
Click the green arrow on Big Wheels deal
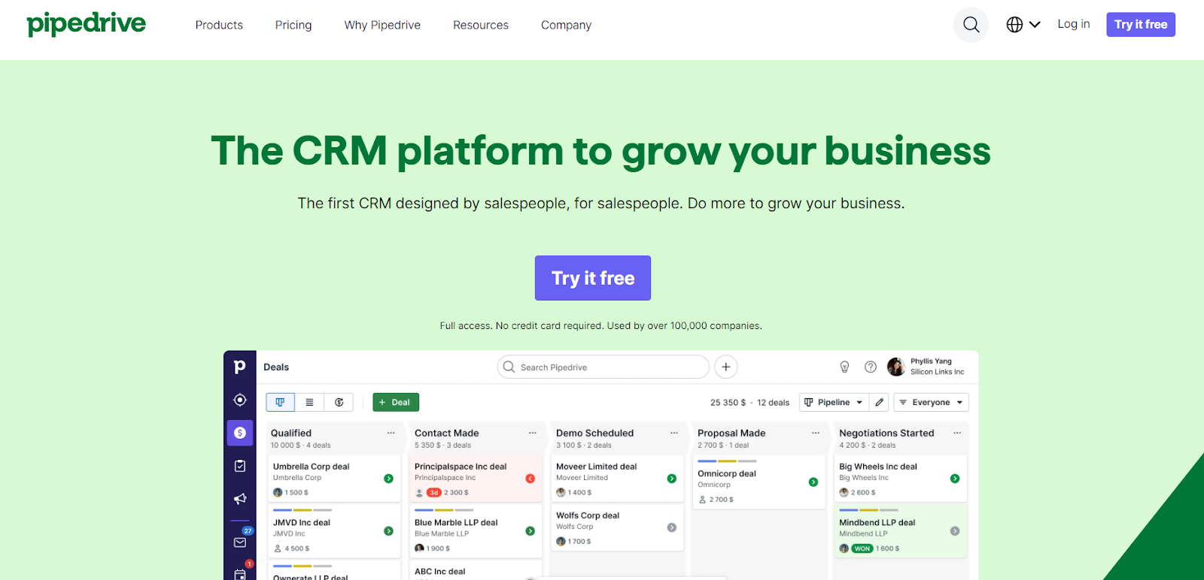(x=954, y=479)
